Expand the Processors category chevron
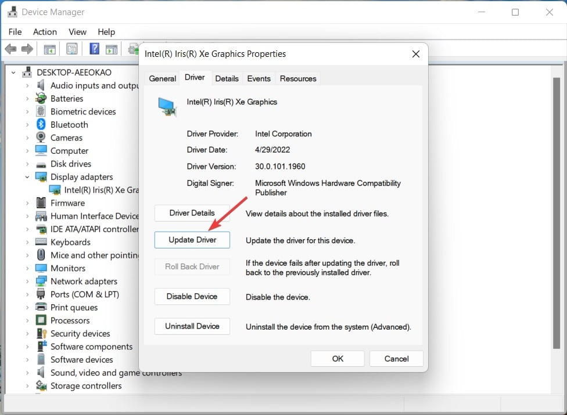This screenshot has width=567, height=415. pyautogui.click(x=27, y=320)
